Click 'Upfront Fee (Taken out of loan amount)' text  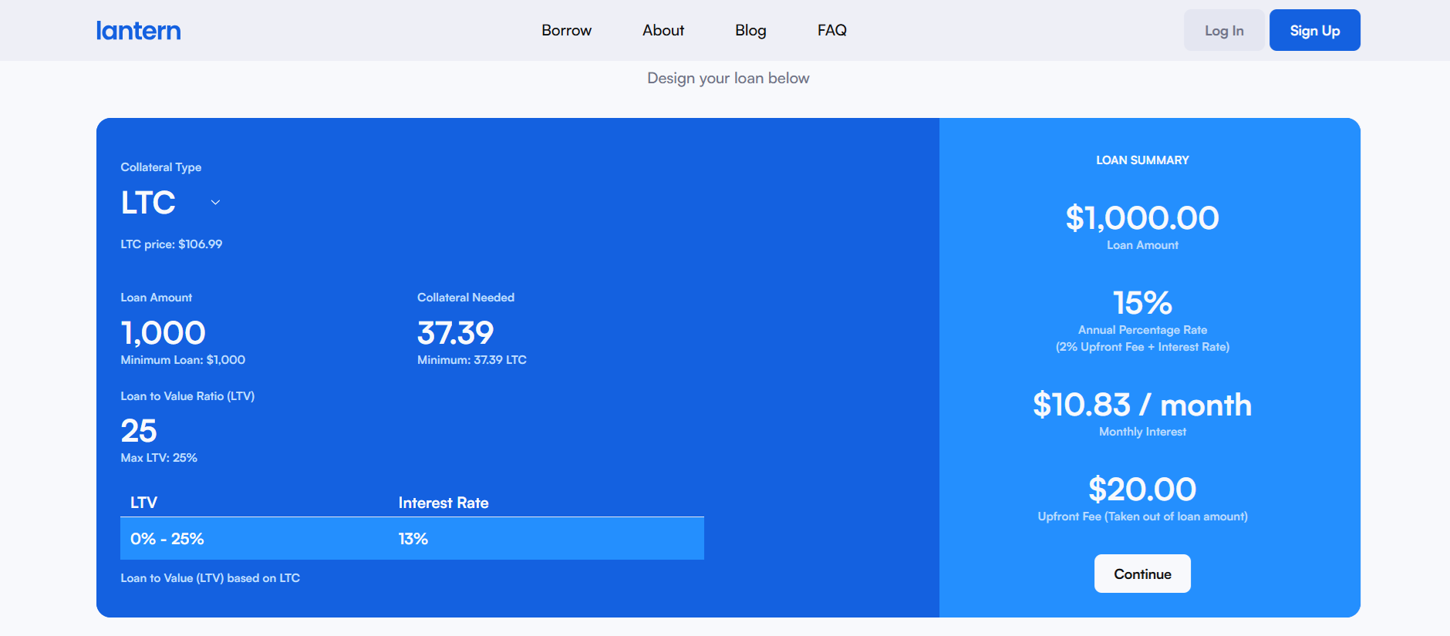point(1142,517)
